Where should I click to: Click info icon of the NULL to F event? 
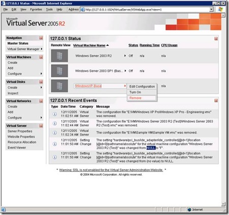pos(54,144)
